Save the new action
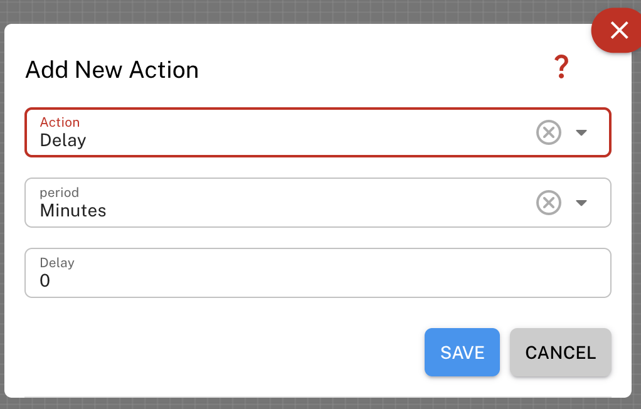This screenshot has height=409, width=641. (x=462, y=353)
